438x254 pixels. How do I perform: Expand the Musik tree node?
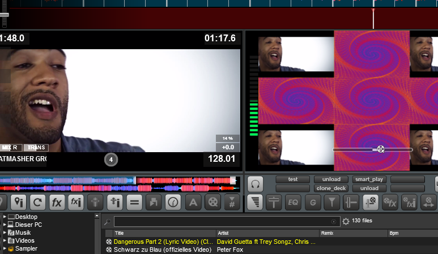[x=5, y=233]
